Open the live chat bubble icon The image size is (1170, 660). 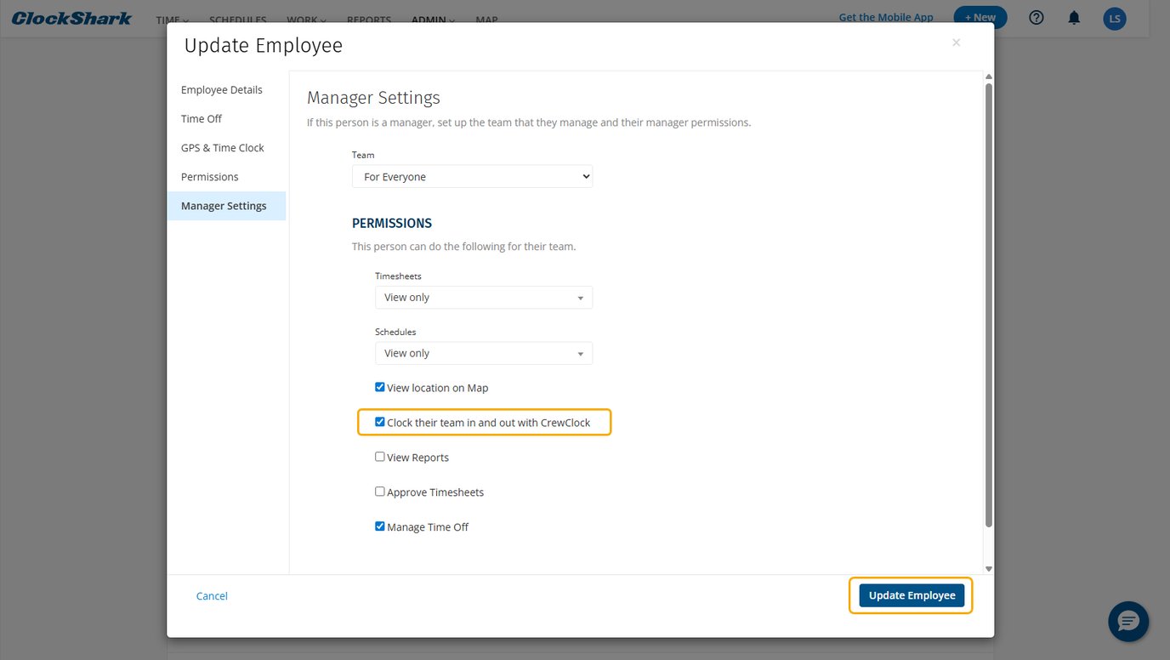1128,622
